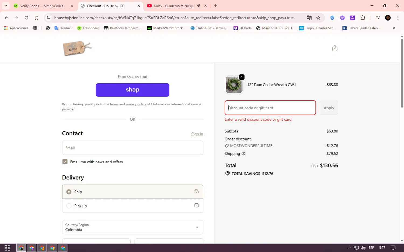Click the shipping info help icon
The width and height of the screenshot is (404, 252).
pos(243,154)
